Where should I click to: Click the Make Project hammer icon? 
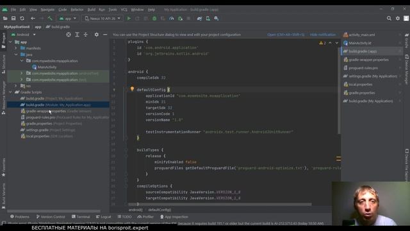coord(50,19)
